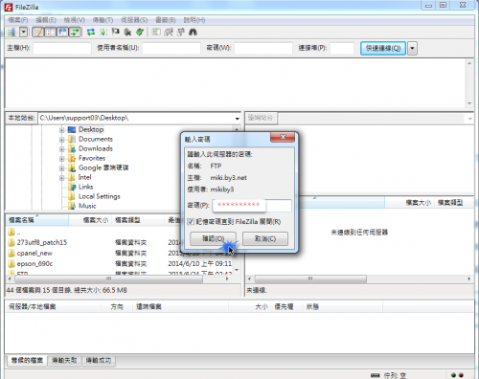Click the parent directory '..' folder icon
The width and height of the screenshot is (479, 379).
[x=11, y=232]
